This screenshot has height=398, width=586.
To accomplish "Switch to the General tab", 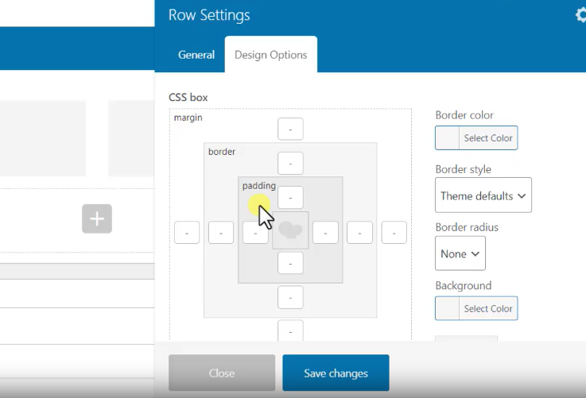I will coord(196,55).
